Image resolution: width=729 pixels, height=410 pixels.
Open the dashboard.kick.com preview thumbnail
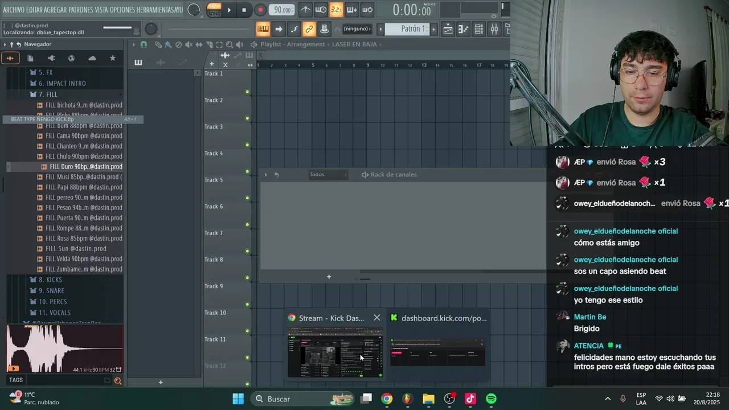pyautogui.click(x=437, y=352)
